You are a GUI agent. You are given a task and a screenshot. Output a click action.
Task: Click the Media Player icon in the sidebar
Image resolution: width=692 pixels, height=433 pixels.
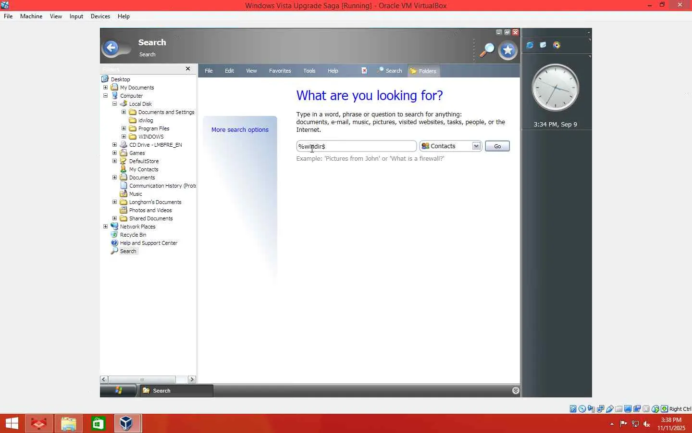pos(556,45)
